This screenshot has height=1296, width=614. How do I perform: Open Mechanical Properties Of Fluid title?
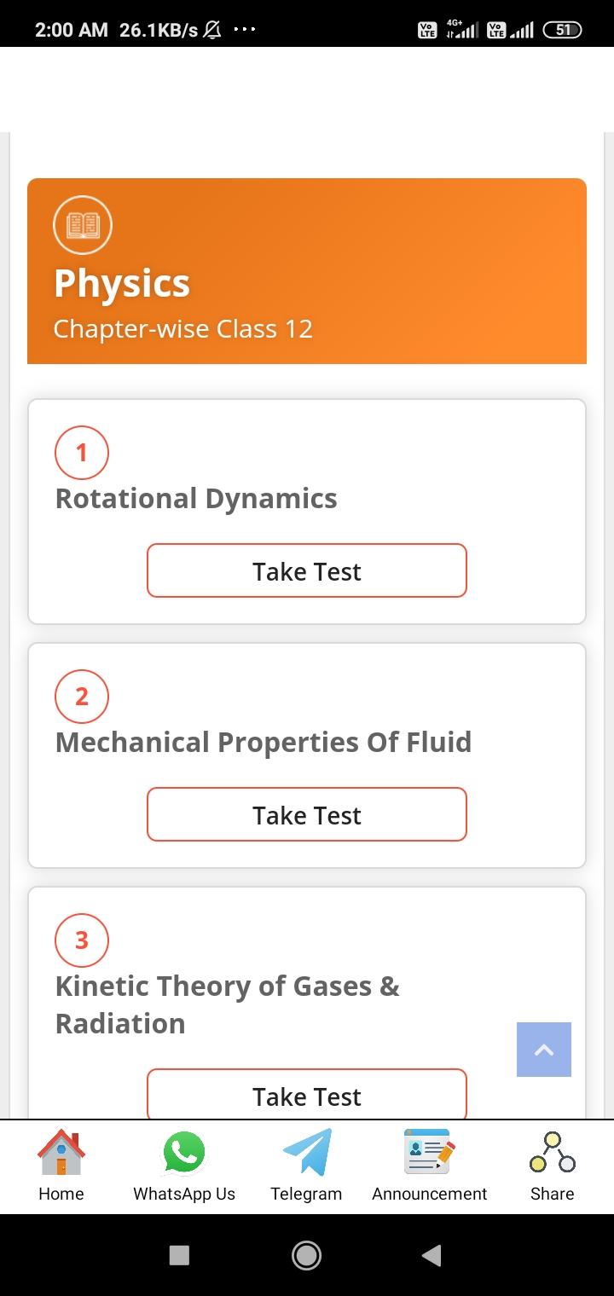264,743
